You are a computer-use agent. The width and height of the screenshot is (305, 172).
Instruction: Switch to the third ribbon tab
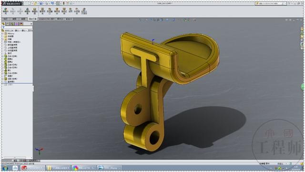23,19
